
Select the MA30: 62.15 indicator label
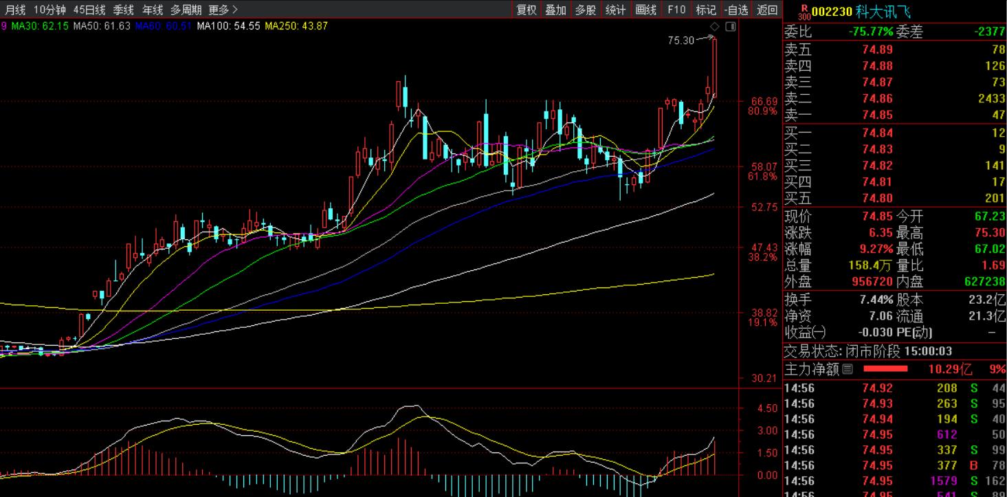(39, 26)
